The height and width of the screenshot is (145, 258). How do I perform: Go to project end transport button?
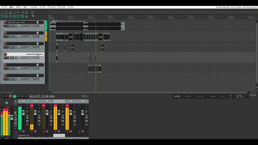(6, 96)
